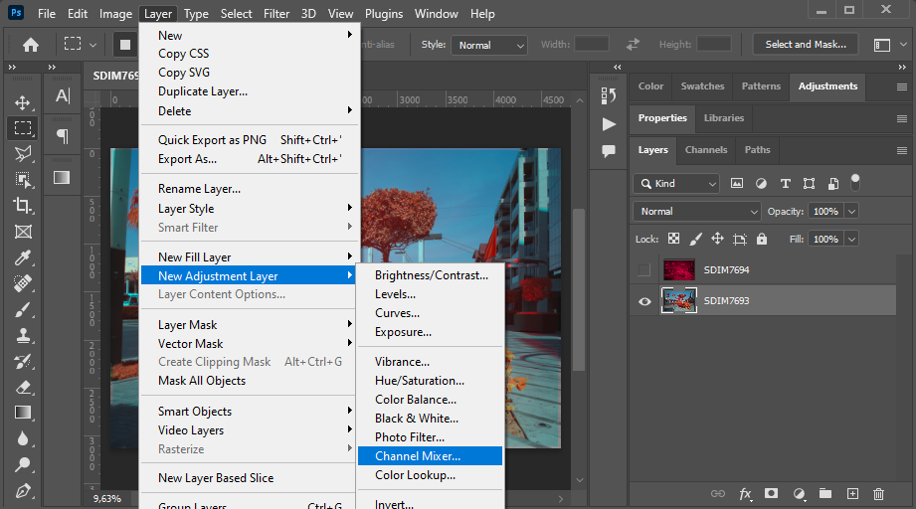The width and height of the screenshot is (916, 509).
Task: Delete layer using trash icon
Action: tap(878, 493)
